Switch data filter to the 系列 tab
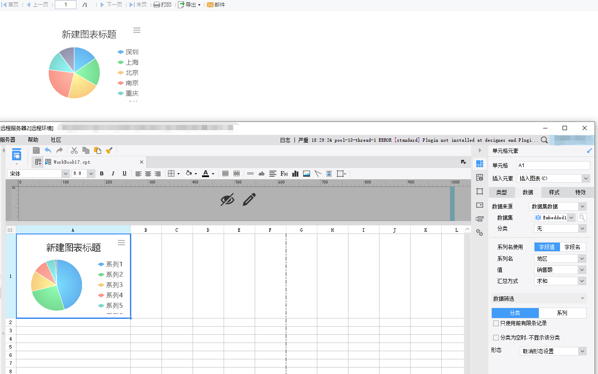 tap(562, 313)
